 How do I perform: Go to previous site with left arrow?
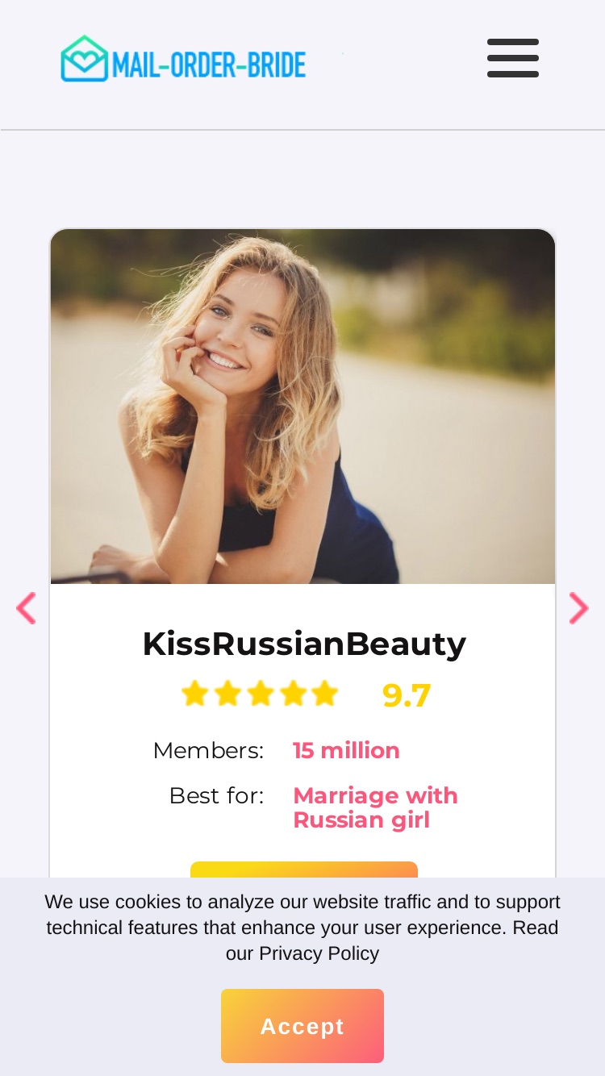click(x=26, y=608)
